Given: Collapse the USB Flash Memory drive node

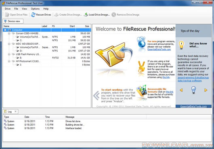Looking at the screenshot, I should [9, 54].
